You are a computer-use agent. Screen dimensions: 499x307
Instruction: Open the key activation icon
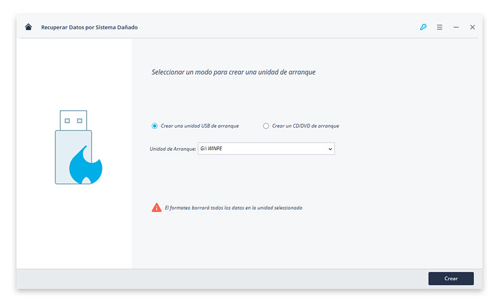pos(423,27)
